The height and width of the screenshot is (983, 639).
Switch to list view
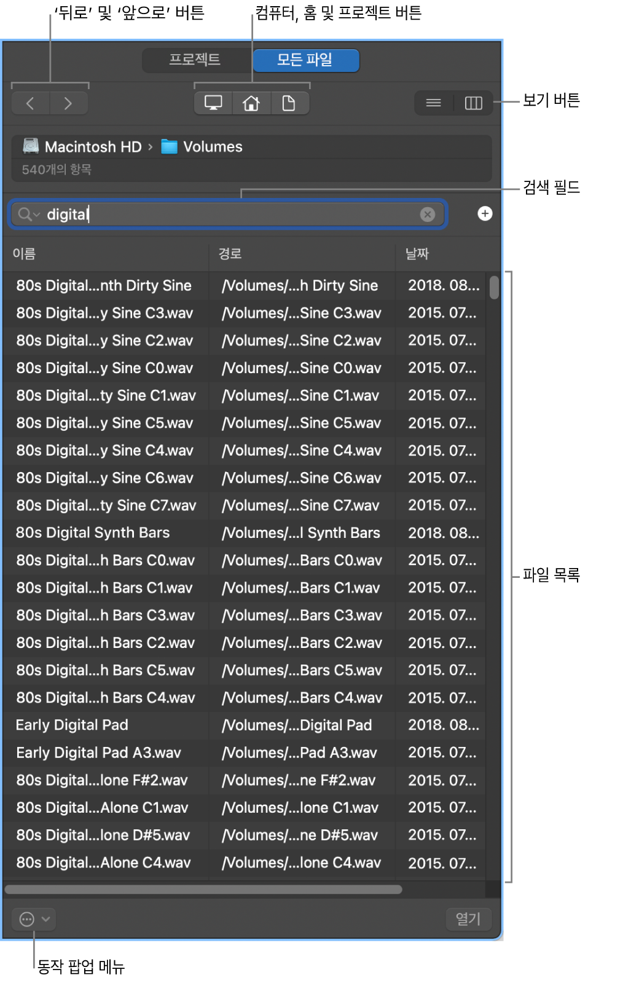pyautogui.click(x=434, y=103)
